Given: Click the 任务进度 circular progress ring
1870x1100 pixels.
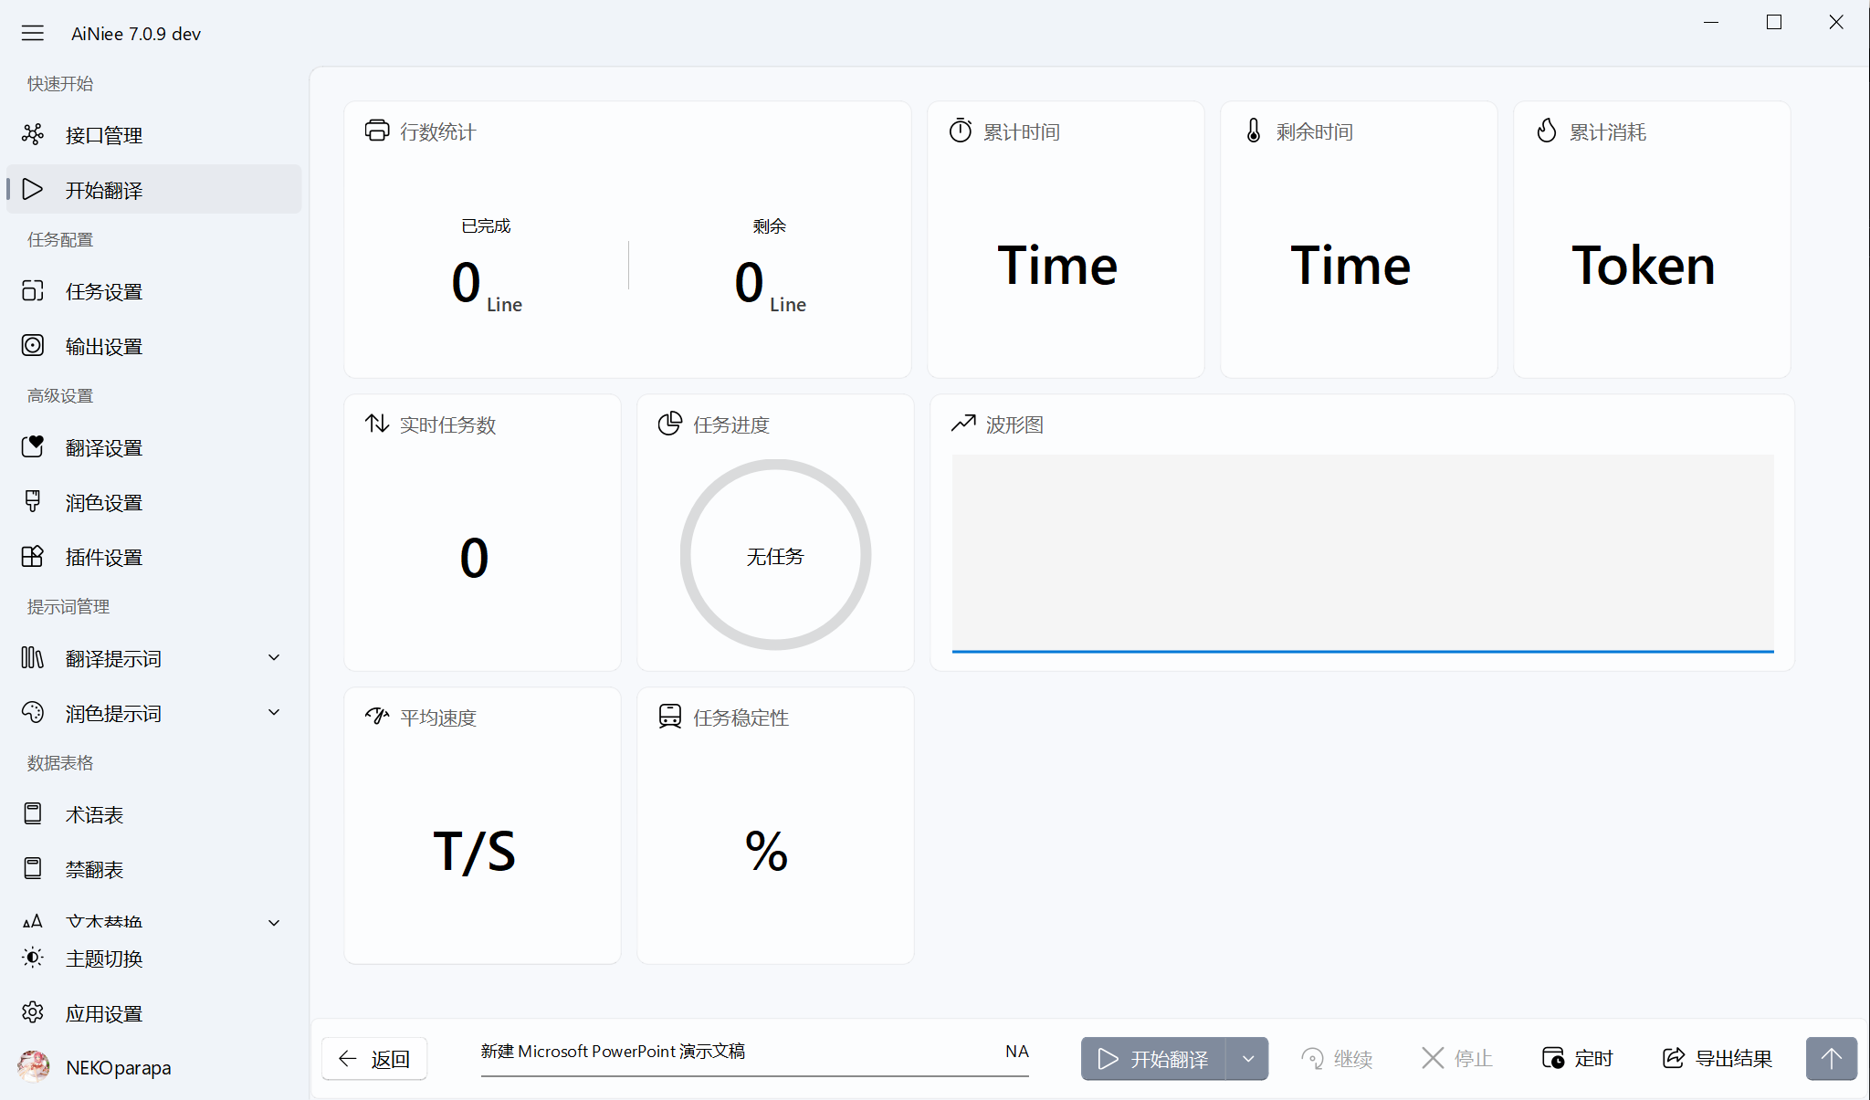Looking at the screenshot, I should (x=775, y=555).
